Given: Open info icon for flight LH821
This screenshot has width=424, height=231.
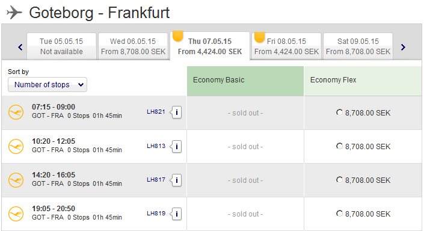Looking at the screenshot, I should (x=177, y=112).
